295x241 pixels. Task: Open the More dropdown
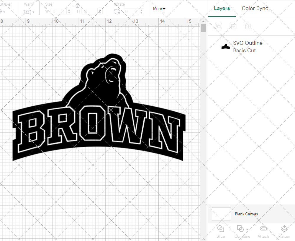pos(159,9)
